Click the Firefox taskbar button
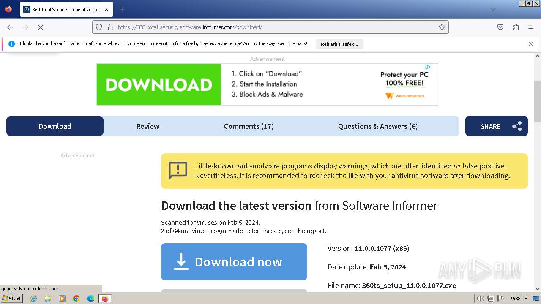Image resolution: width=541 pixels, height=304 pixels. tap(105, 299)
